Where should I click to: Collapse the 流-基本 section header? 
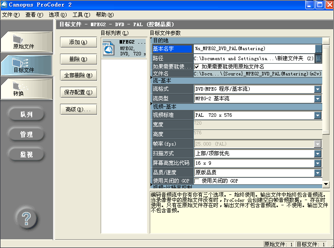151,78
